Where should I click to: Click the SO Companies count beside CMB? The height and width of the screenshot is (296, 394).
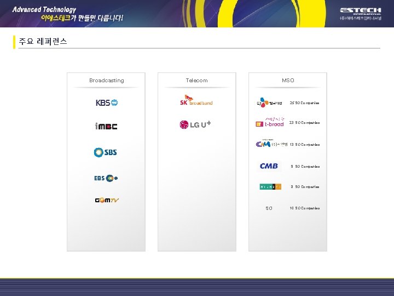[x=305, y=167]
